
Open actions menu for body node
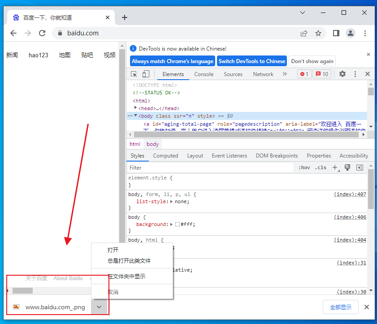coord(130,116)
